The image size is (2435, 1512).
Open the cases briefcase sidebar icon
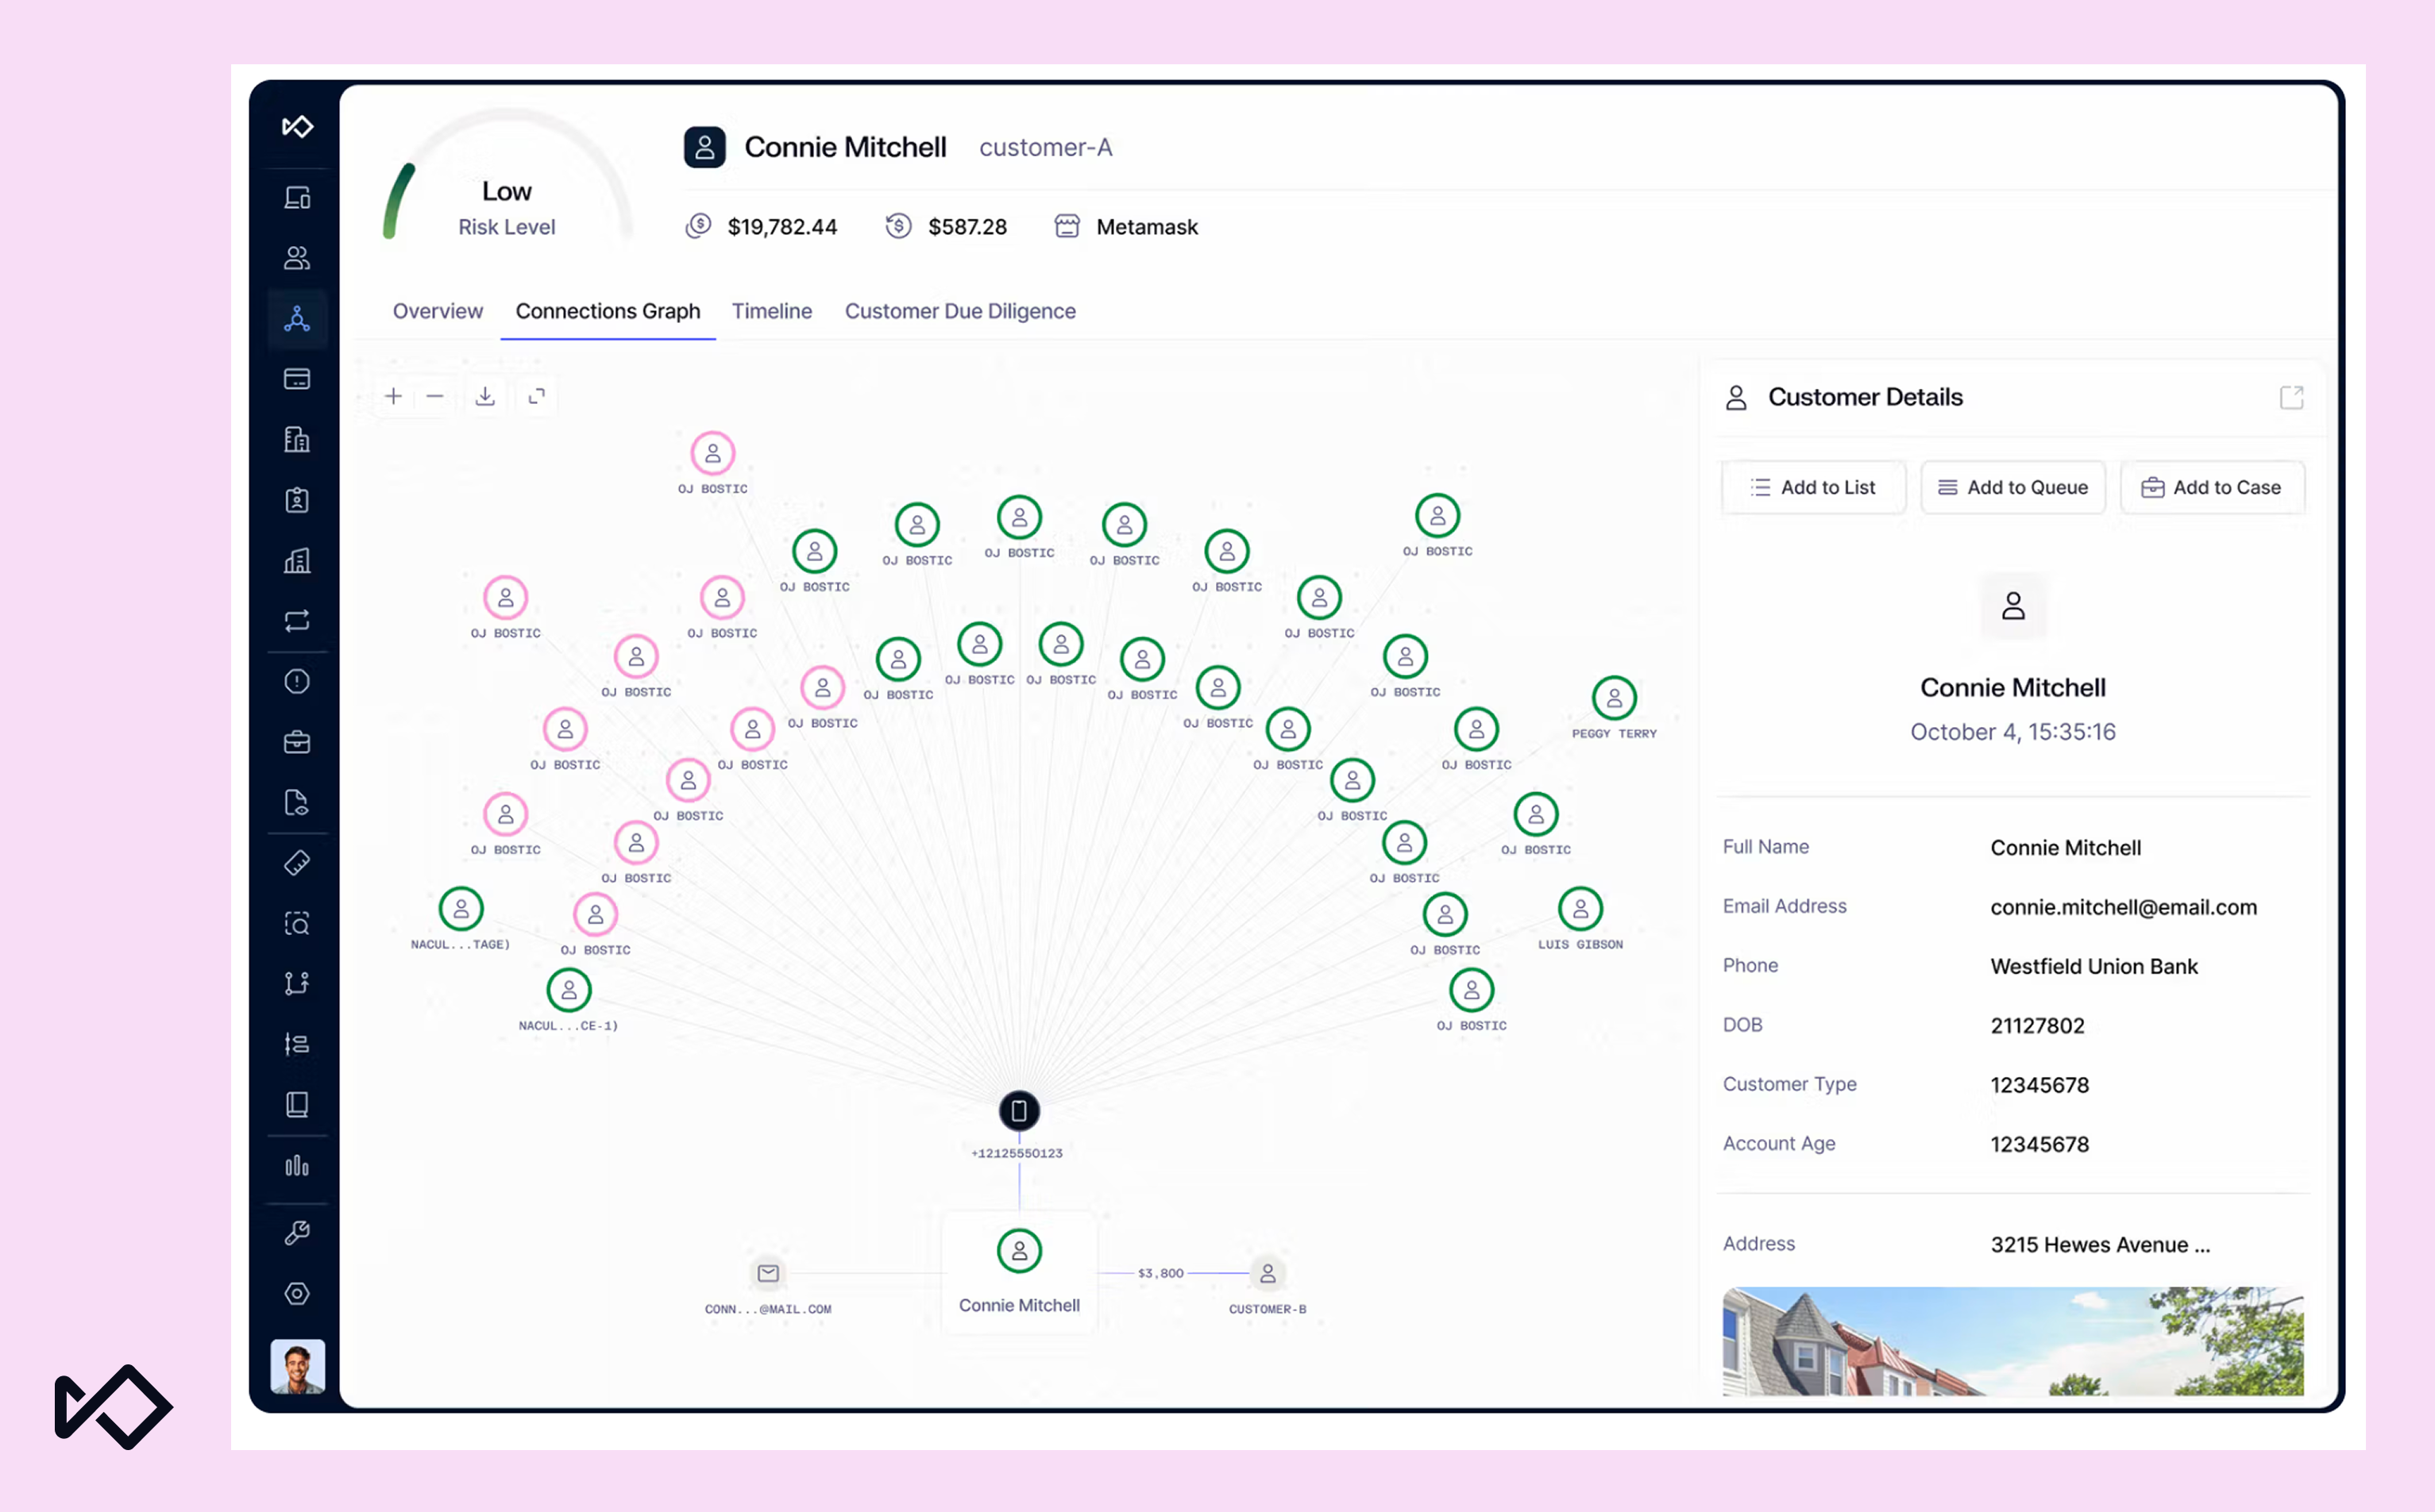pos(297,742)
